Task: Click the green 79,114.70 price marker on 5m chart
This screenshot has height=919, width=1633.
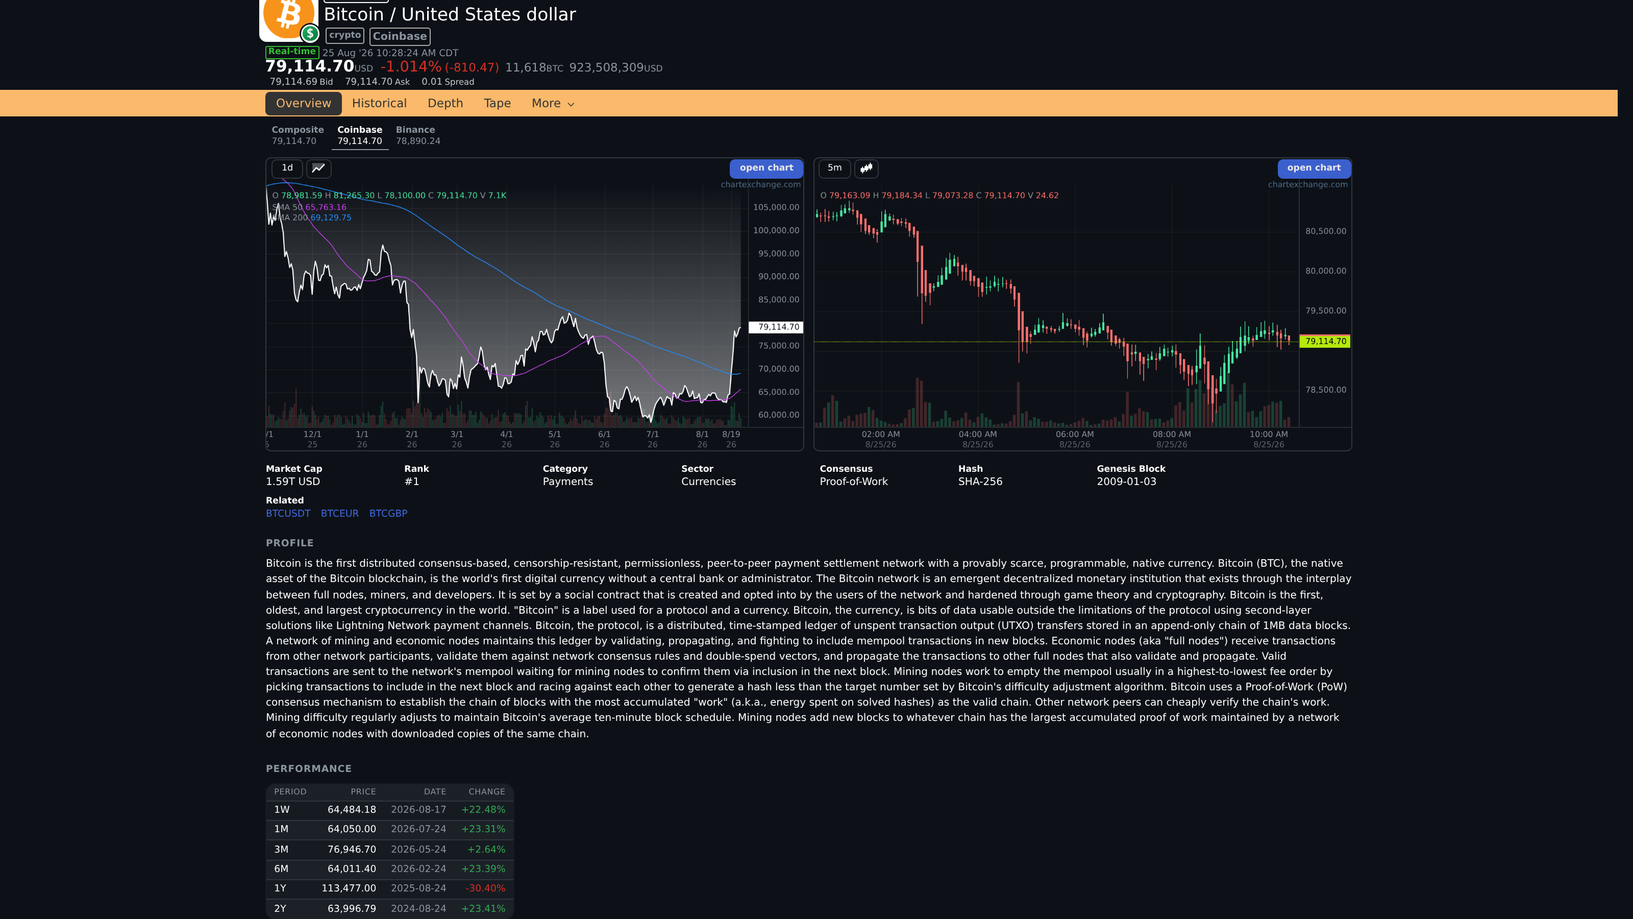Action: coord(1324,341)
